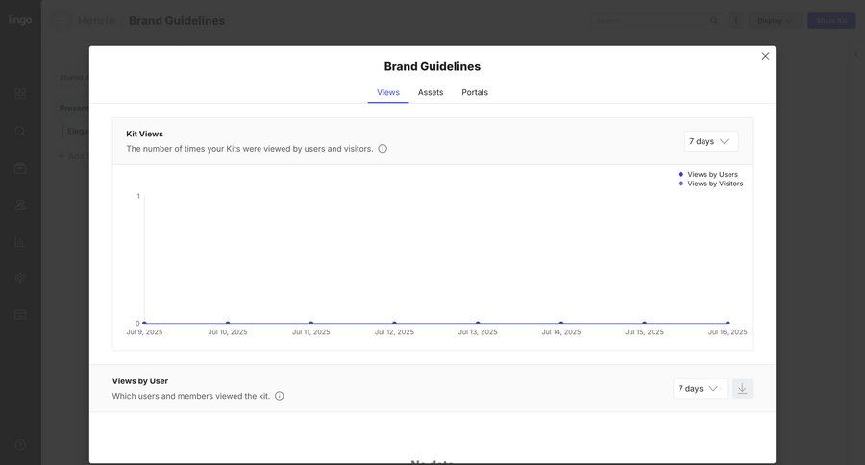
Task: Select the Jul 9, 2025 data point
Action: point(144,323)
